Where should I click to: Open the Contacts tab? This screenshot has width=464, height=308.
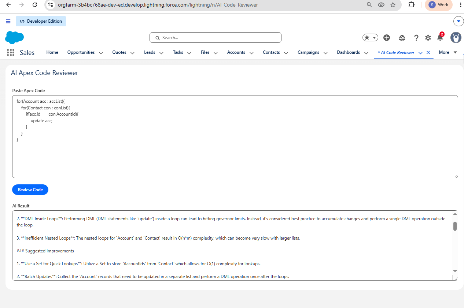click(271, 52)
